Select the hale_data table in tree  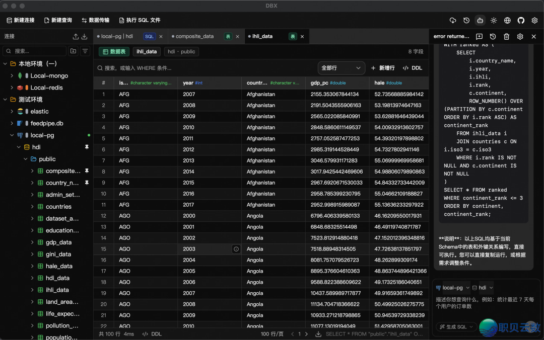point(59,266)
